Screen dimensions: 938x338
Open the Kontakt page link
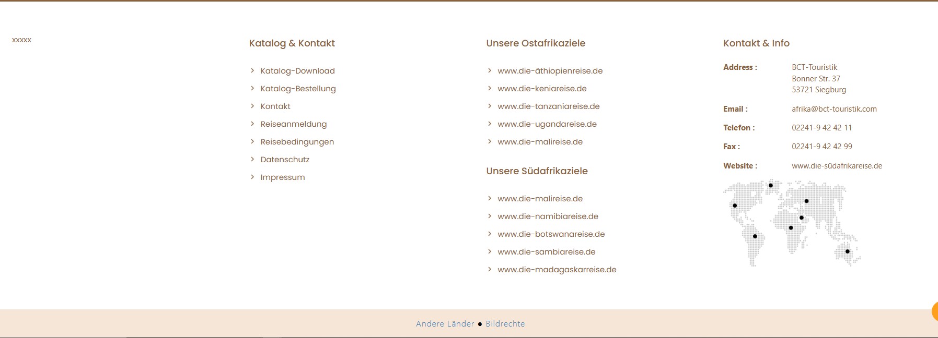[275, 106]
